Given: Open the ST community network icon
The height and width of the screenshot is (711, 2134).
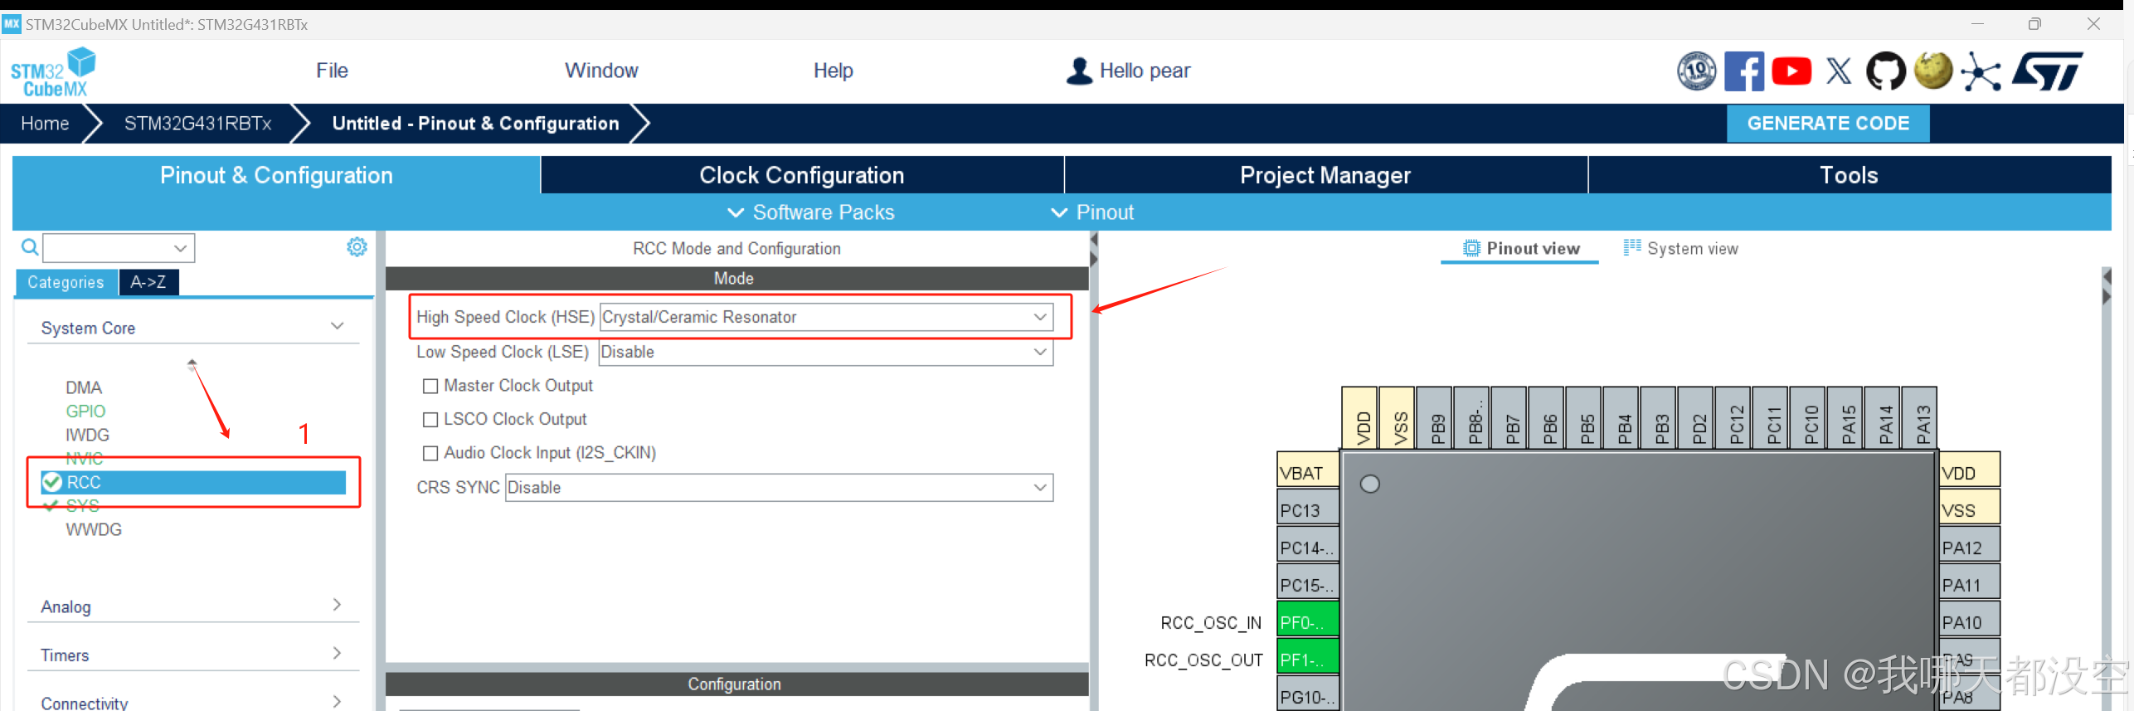Looking at the screenshot, I should (1981, 72).
